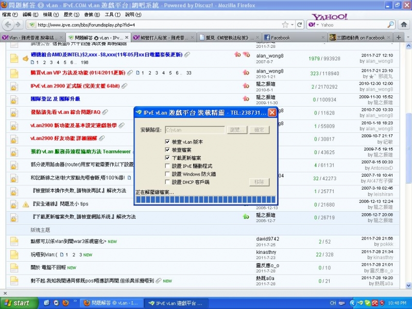Image resolution: width=412 pixels, height=309 pixels.
Task: Click the search magnifier in Yahoo box
Action: click(x=390, y=25)
